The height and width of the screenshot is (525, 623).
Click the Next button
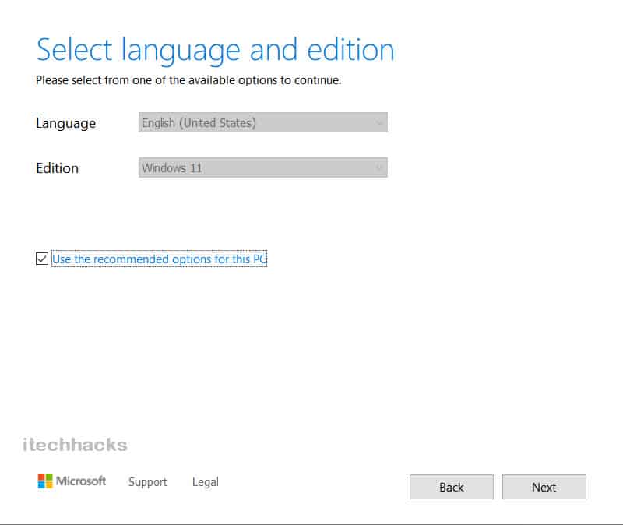(544, 487)
